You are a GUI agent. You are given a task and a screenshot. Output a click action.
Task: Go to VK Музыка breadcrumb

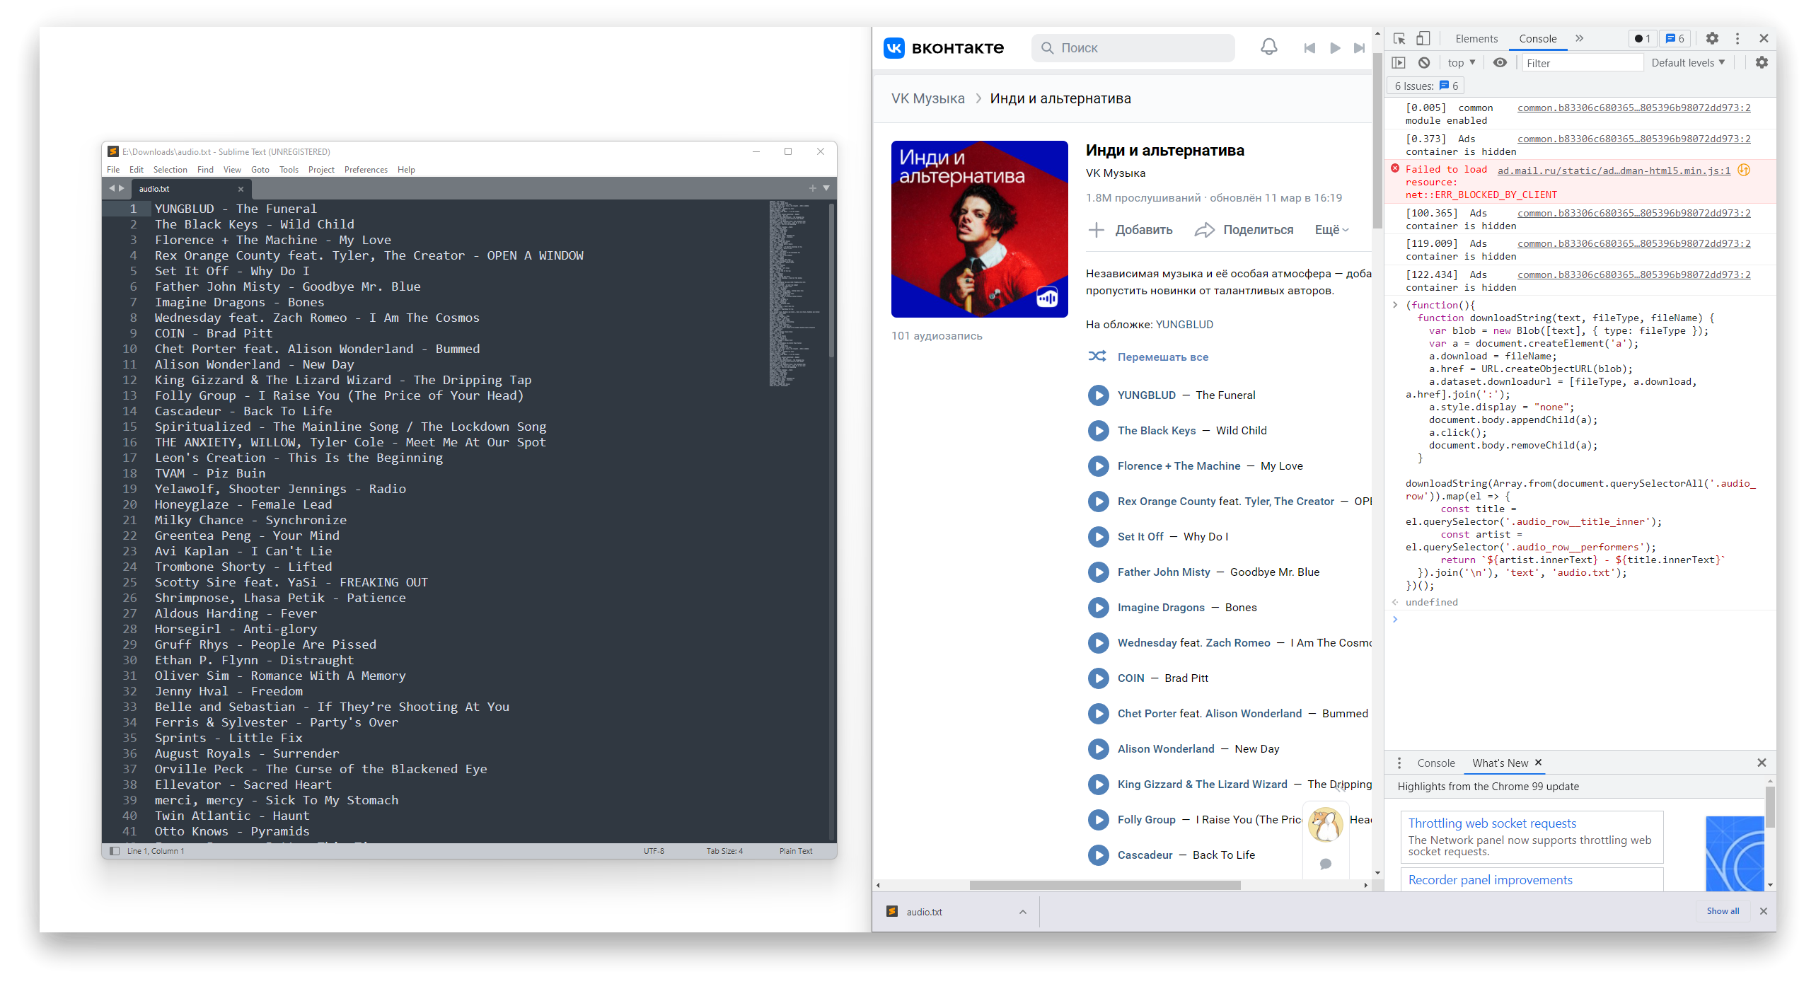pyautogui.click(x=927, y=98)
